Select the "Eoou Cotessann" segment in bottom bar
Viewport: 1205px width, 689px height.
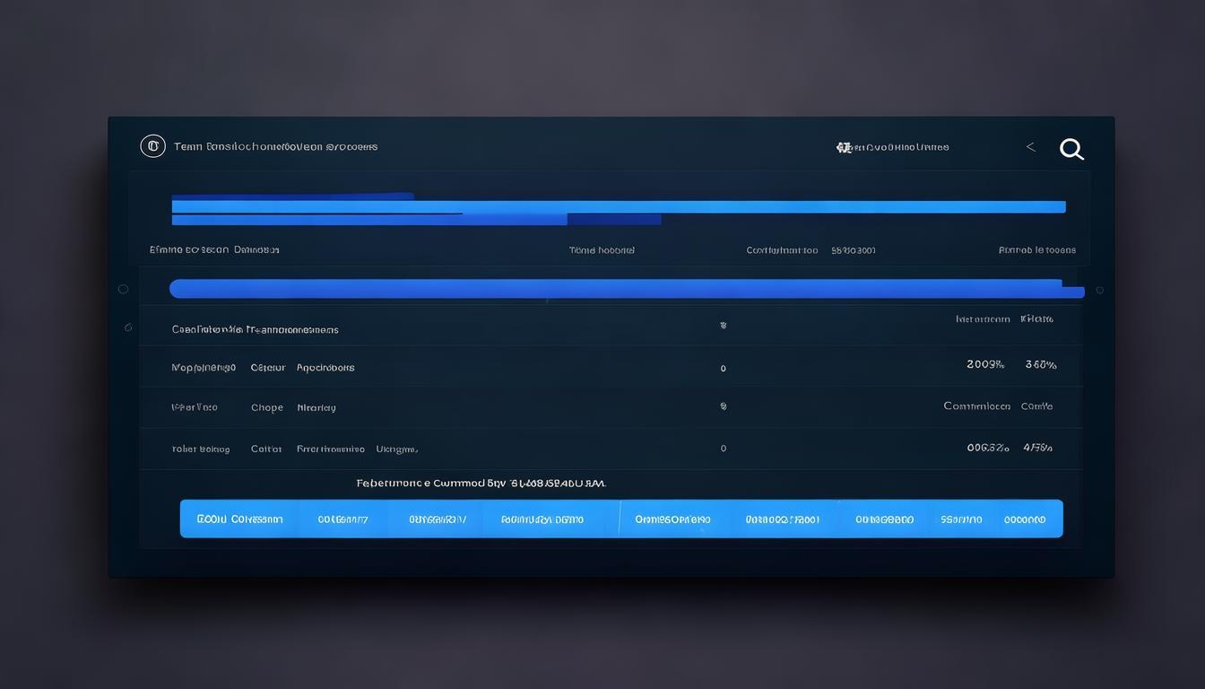239,519
